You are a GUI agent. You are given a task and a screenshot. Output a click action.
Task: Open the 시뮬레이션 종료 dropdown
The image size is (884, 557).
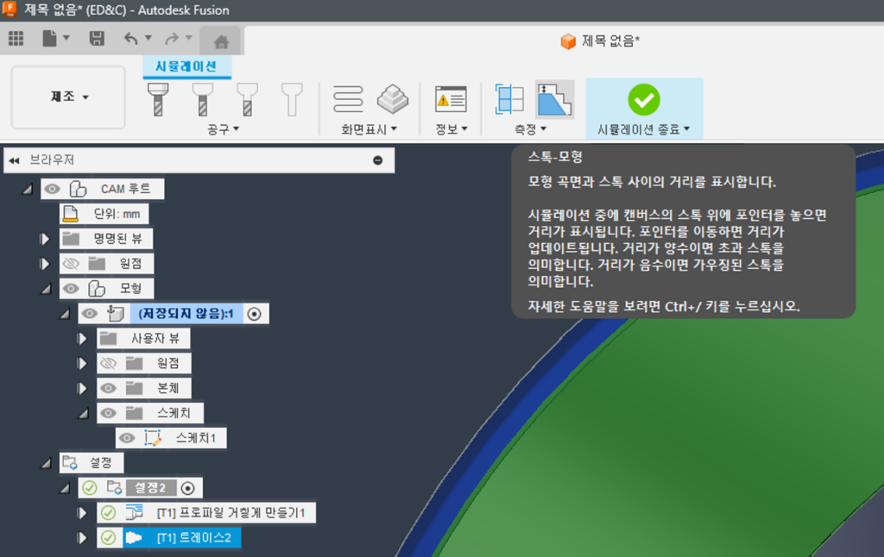pos(644,129)
